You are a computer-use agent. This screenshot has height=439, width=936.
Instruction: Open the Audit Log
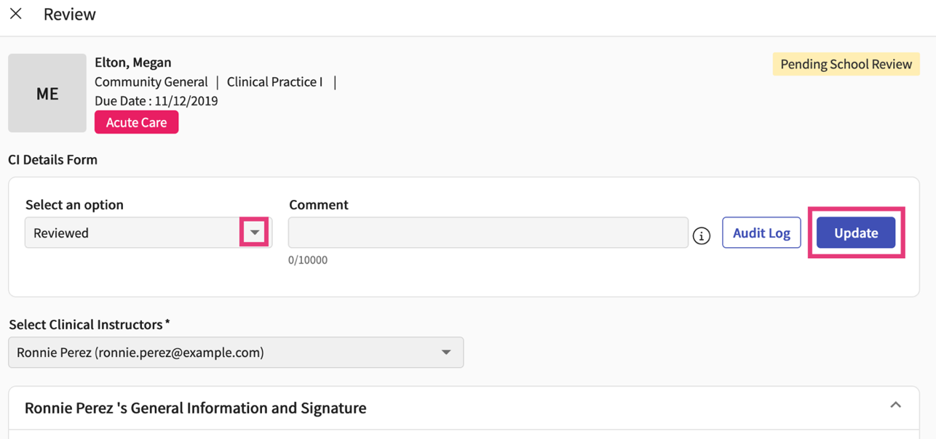(x=761, y=233)
